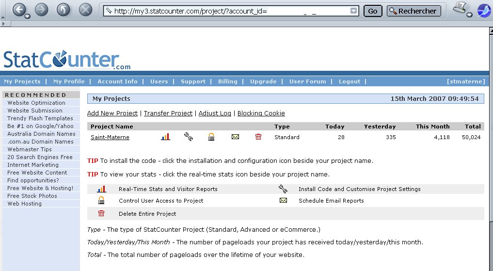Click the Adjust Log link
Image resolution: width=493 pixels, height=271 pixels.
(x=215, y=113)
